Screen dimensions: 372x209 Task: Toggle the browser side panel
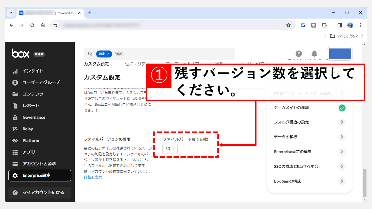(x=339, y=25)
